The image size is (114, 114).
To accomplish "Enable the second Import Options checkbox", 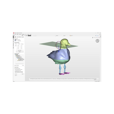I will click(x=15, y=70).
